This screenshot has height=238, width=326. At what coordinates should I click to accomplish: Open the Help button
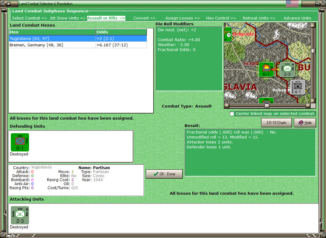305,123
